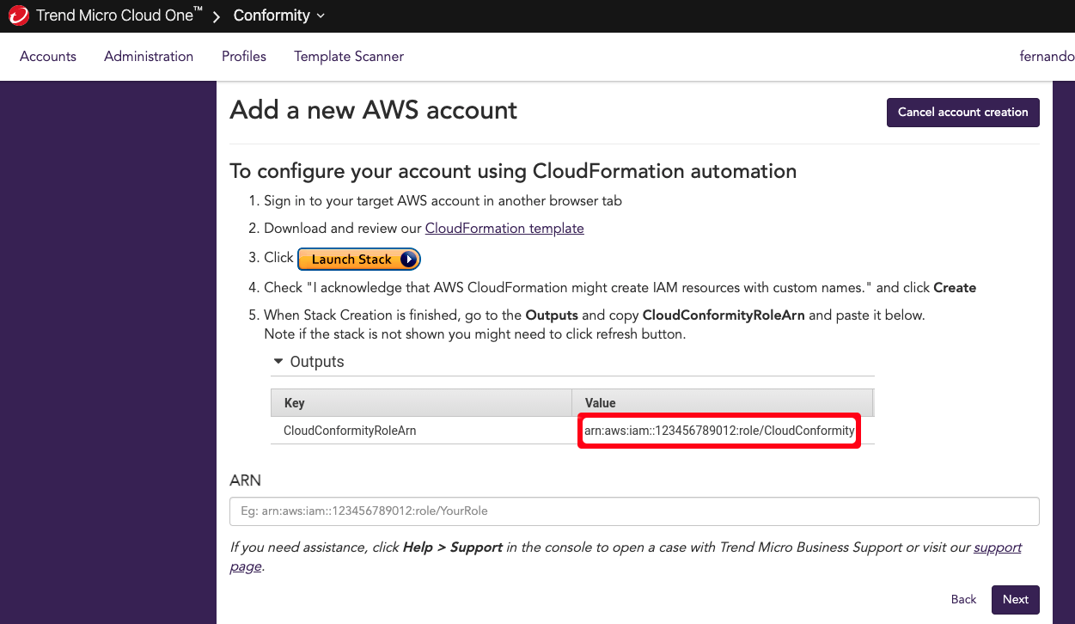Click the Back button
Screen dimensions: 1075x624
tap(963, 599)
